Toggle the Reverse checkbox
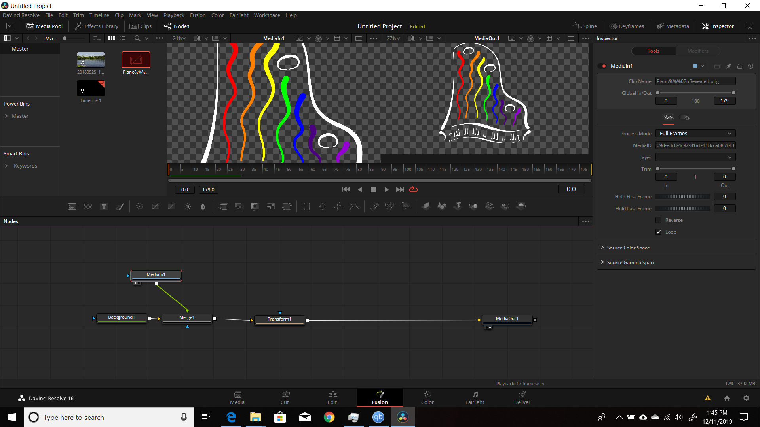Image resolution: width=760 pixels, height=427 pixels. tap(659, 220)
